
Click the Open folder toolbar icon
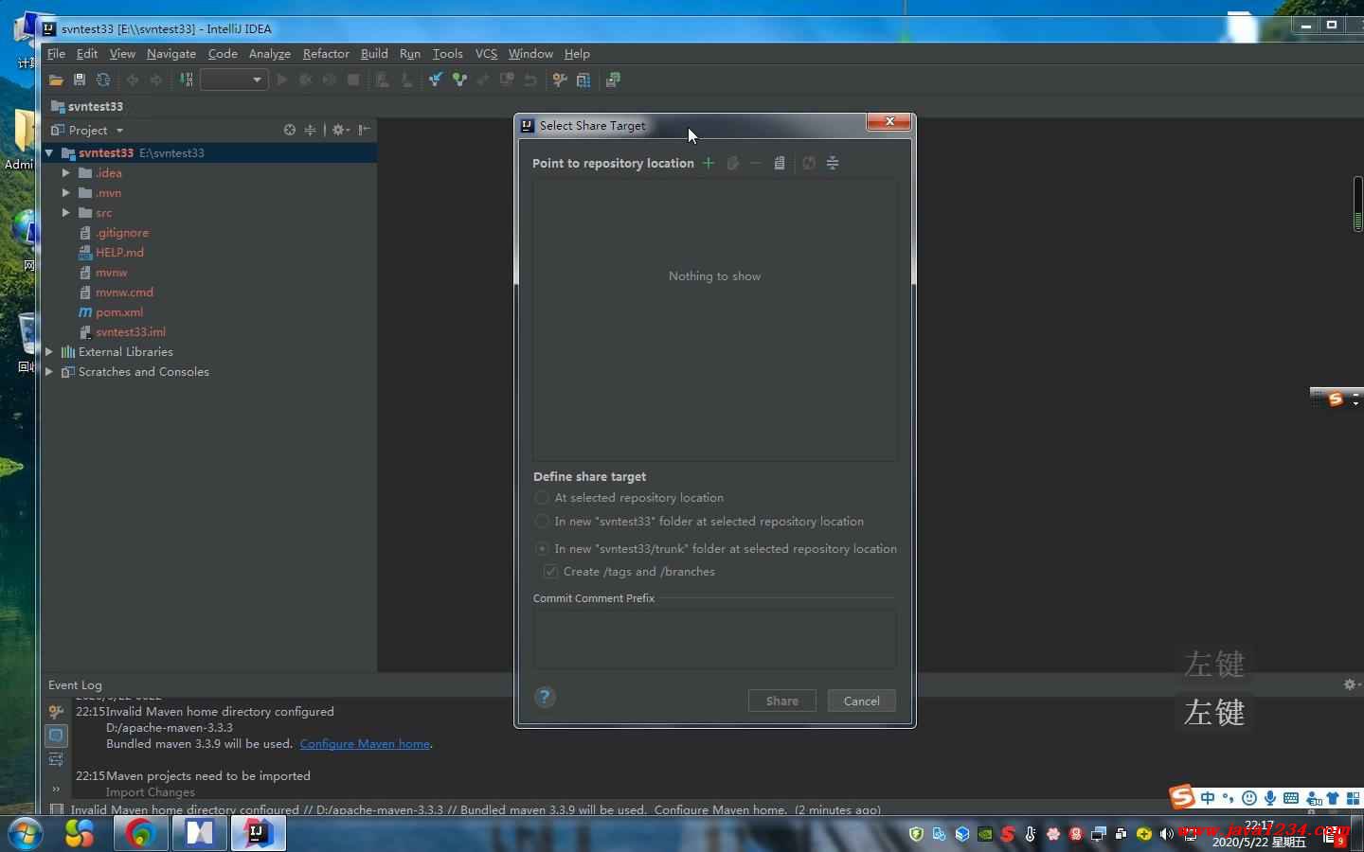(56, 80)
